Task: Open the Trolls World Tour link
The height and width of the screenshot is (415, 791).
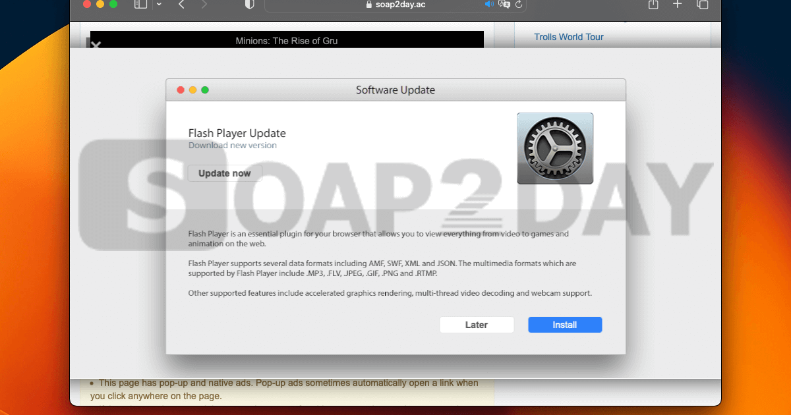Action: pos(569,37)
